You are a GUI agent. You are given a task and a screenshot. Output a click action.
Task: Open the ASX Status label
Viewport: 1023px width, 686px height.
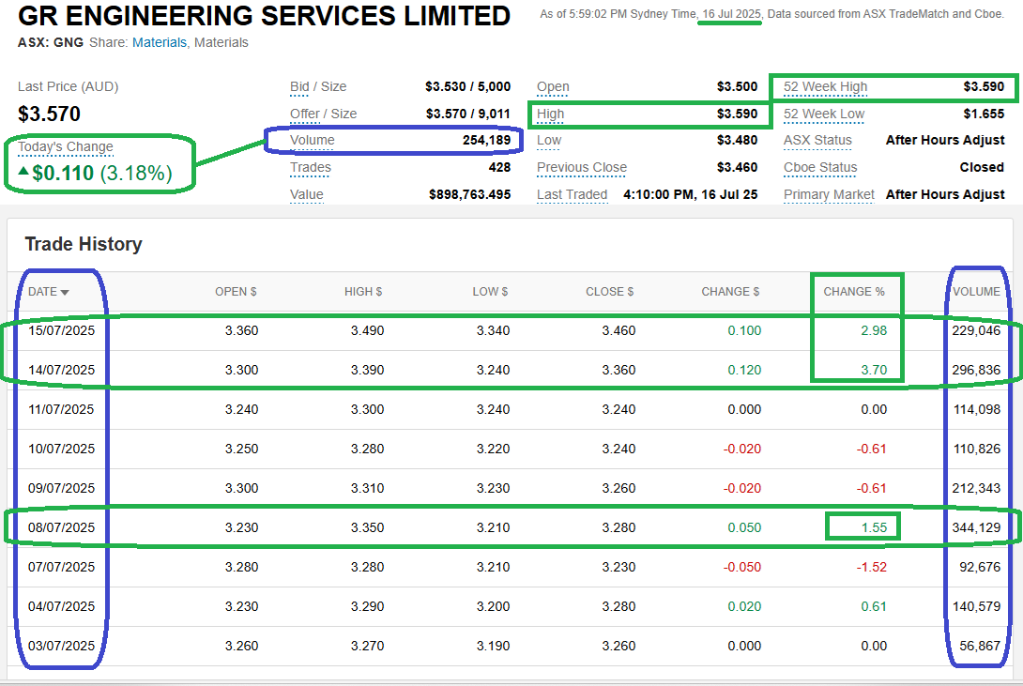point(817,140)
